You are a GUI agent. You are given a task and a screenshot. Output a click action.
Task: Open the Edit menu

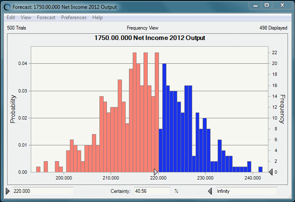(x=11, y=17)
